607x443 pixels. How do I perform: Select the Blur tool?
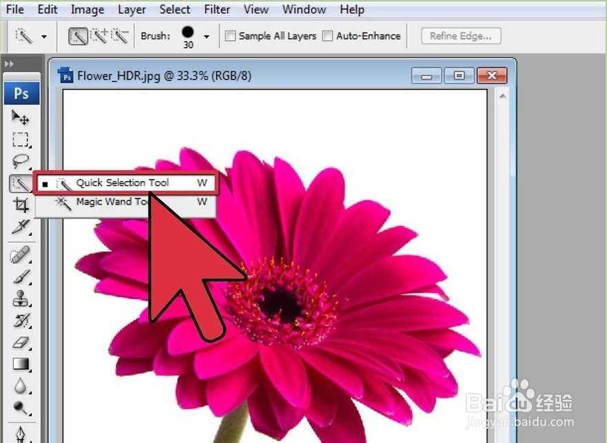click(20, 386)
